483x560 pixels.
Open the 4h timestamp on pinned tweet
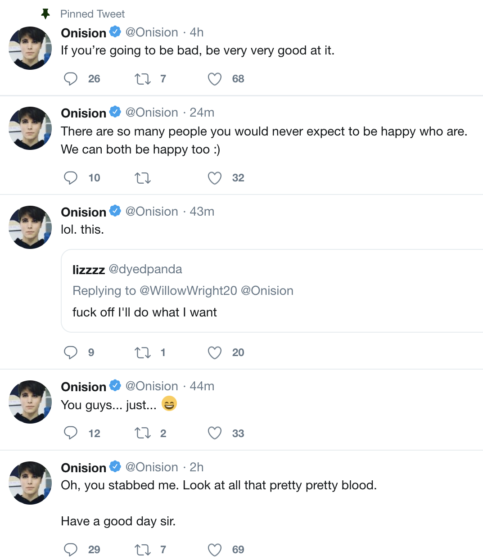coord(197,32)
